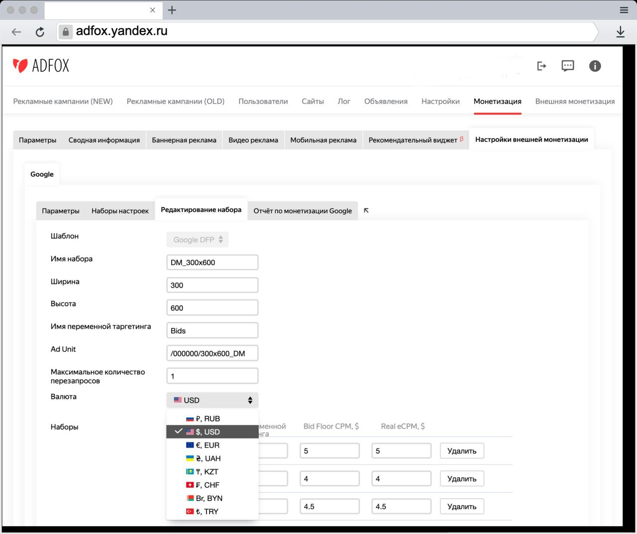Open the browser hamburger menu
Image resolution: width=637 pixels, height=534 pixels.
pos(624,10)
